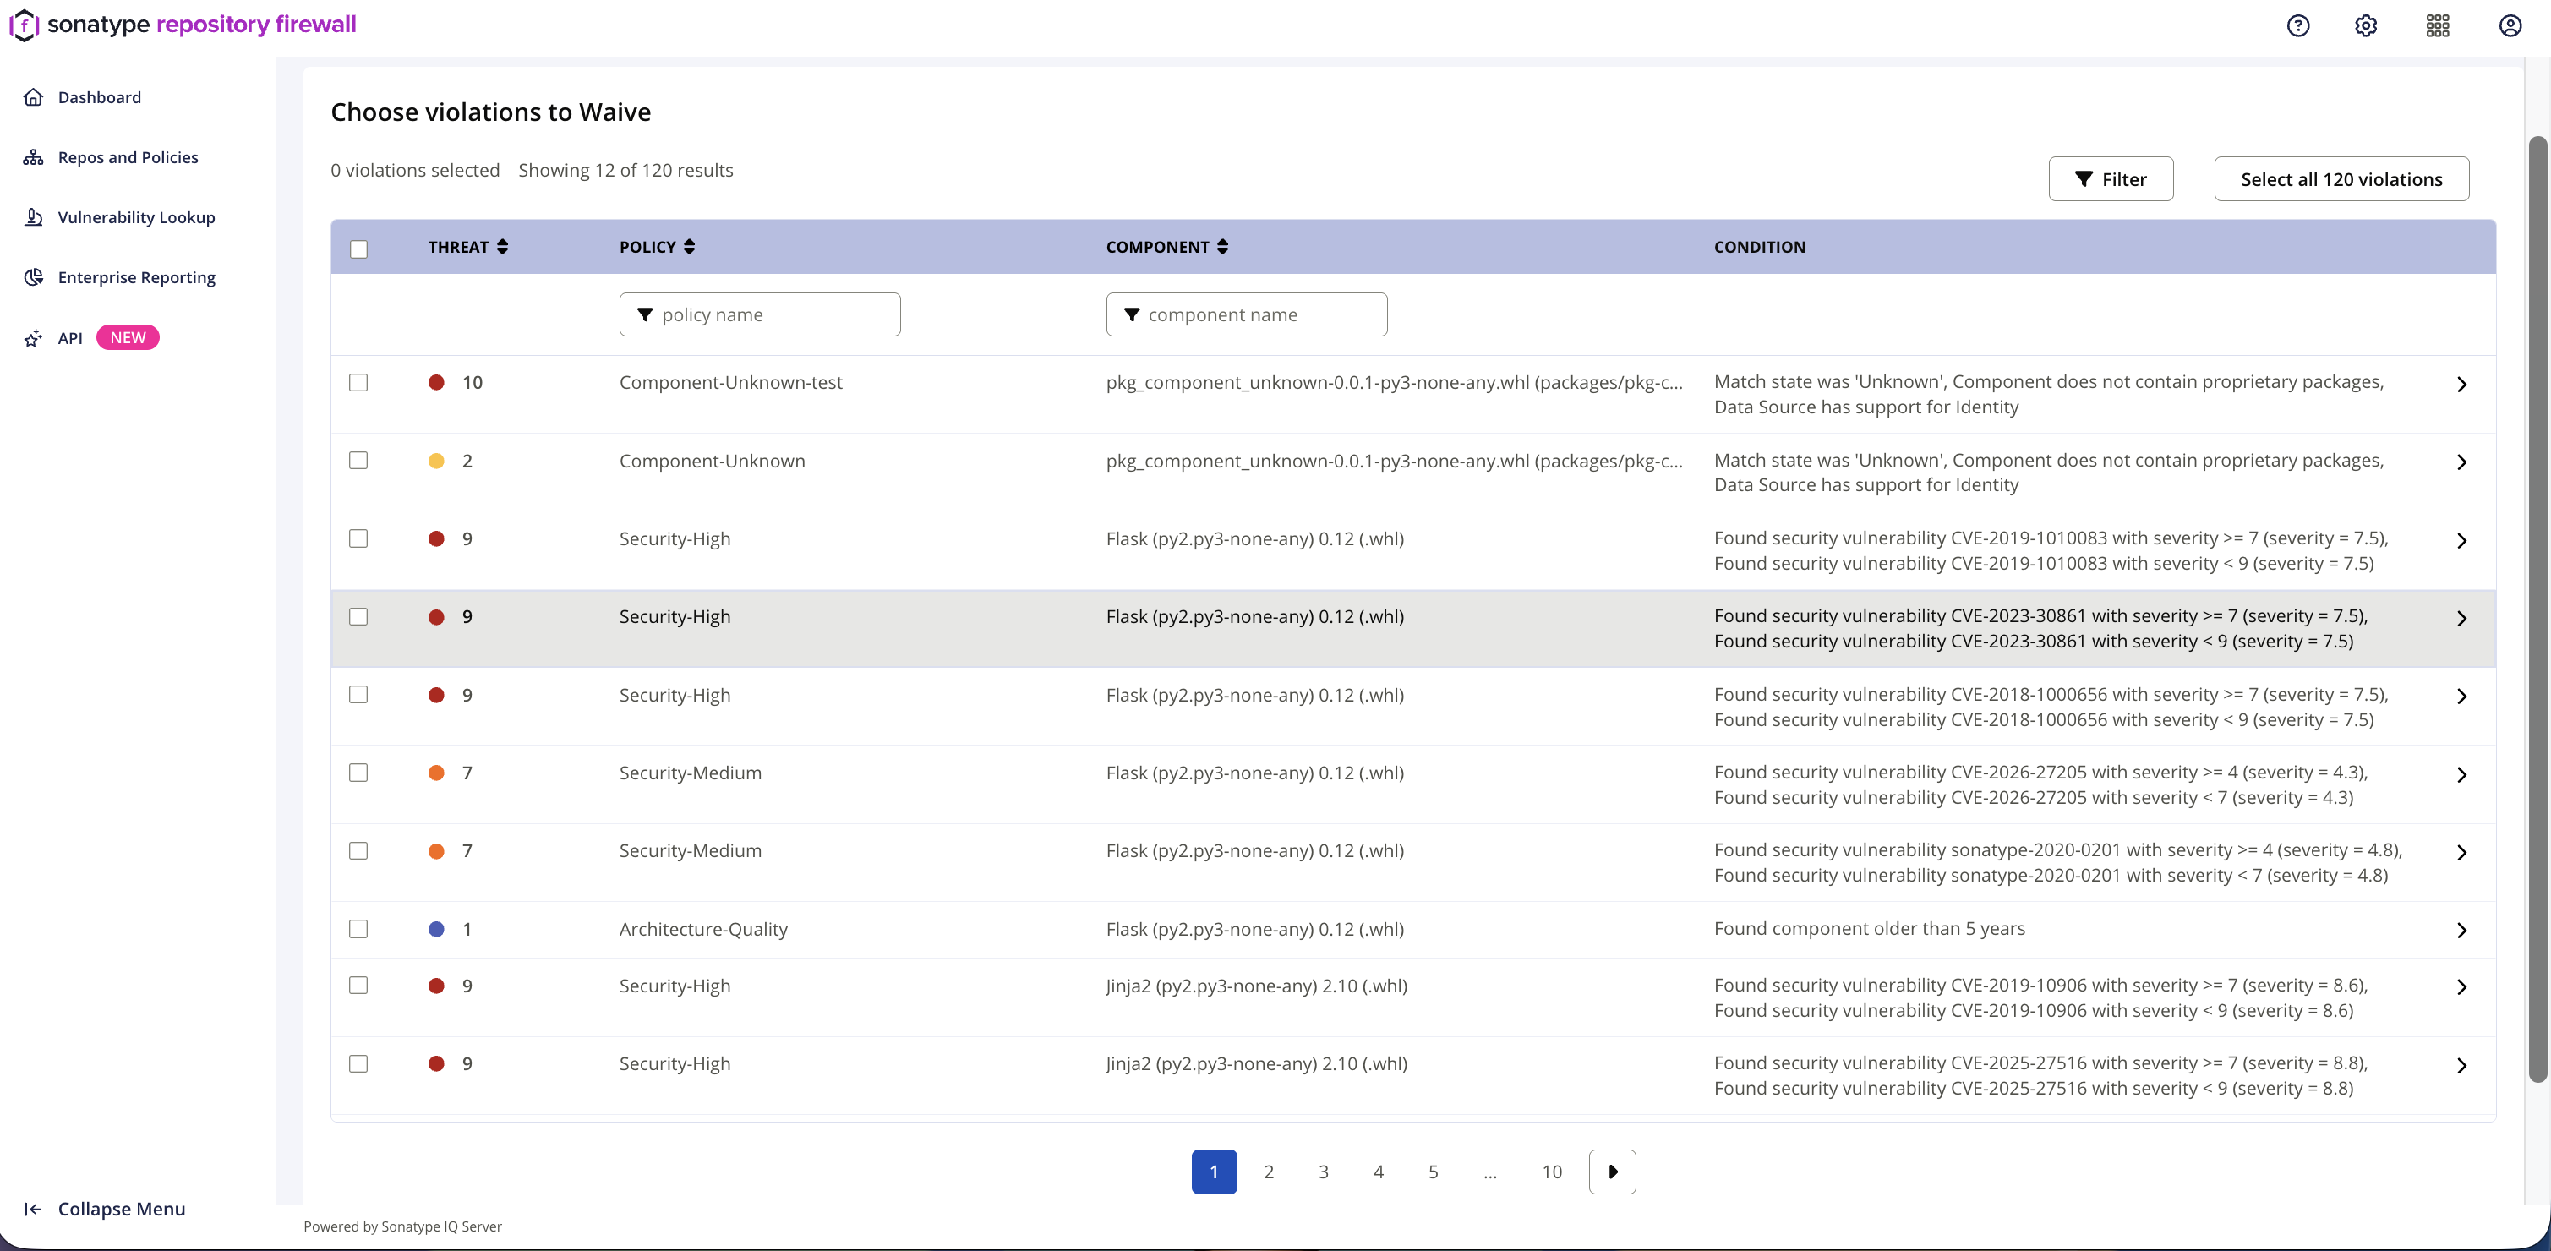Viewport: 2551px width, 1251px height.
Task: Click the Sonatype hexagon logo icon
Action: [x=24, y=25]
